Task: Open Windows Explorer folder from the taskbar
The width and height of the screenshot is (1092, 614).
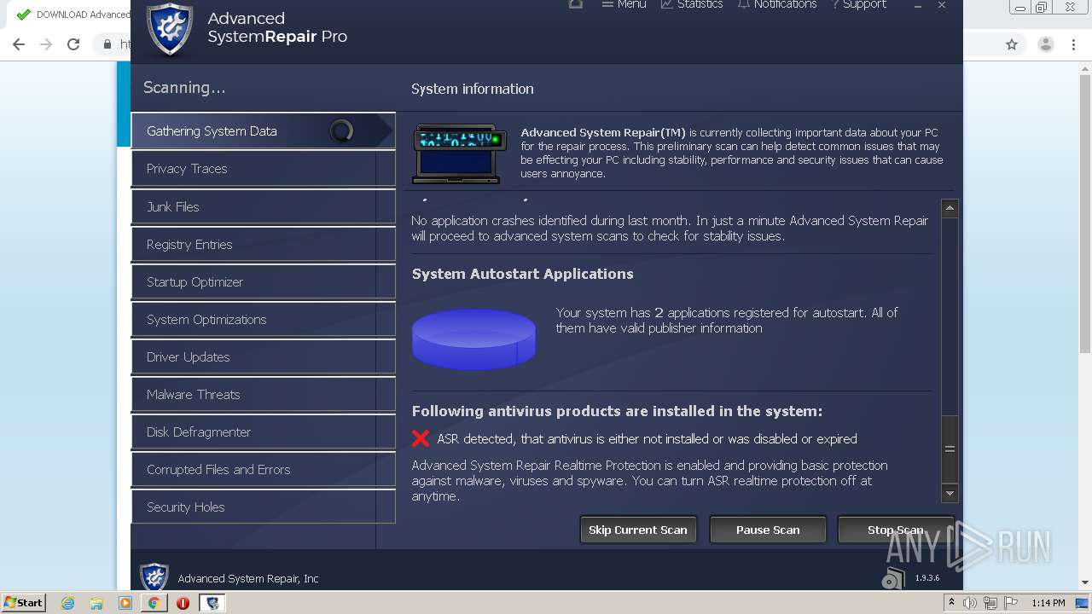Action: pyautogui.click(x=96, y=603)
